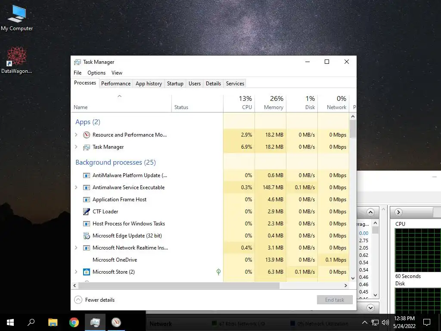Click the End task button
The width and height of the screenshot is (441, 331).
(x=335, y=300)
